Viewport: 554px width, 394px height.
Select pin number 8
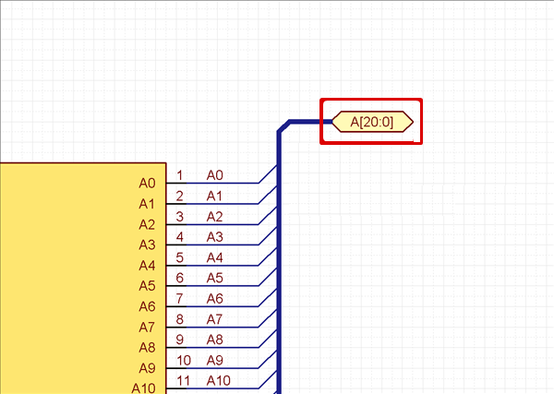[179, 319]
